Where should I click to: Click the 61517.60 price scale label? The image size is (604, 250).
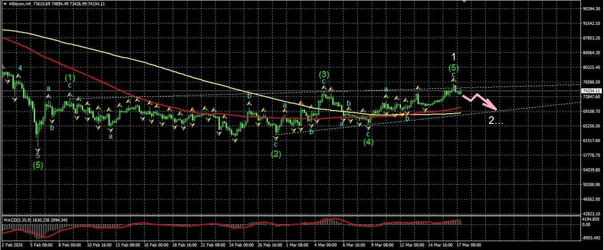[591, 141]
